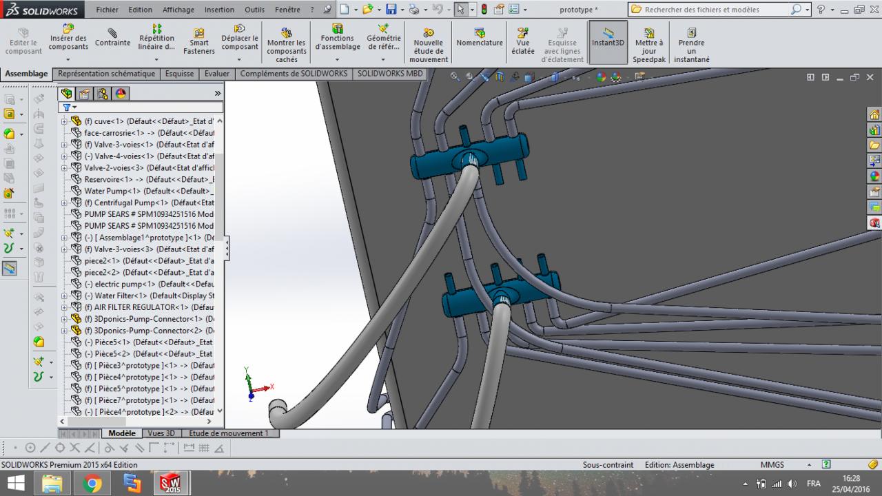Open the ConfigurationManager tab icon
882x496 pixels.
[102, 94]
